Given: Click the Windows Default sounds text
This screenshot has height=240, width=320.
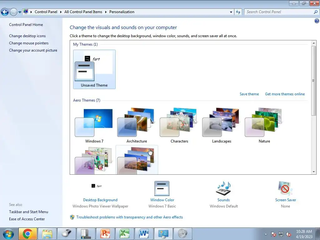Looking at the screenshot, I should coord(224,206).
